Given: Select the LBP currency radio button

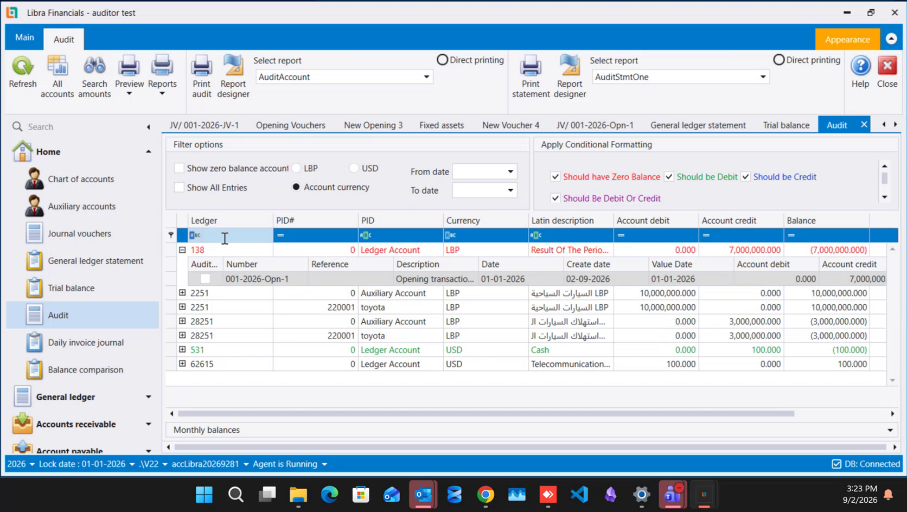Looking at the screenshot, I should (x=296, y=168).
